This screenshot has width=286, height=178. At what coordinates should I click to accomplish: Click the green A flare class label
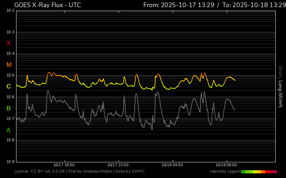click(x=9, y=130)
